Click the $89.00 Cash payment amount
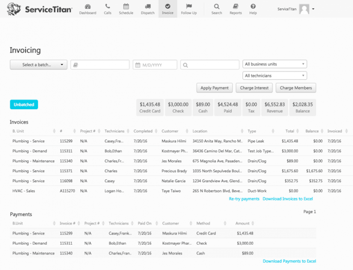 [x=247, y=253]
